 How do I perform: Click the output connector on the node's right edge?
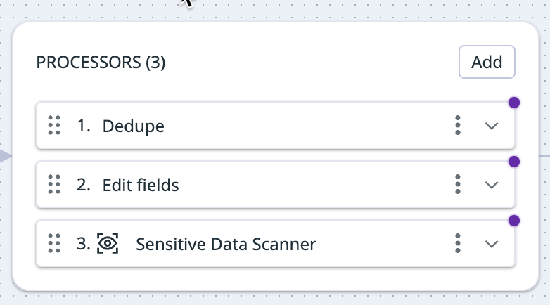pyautogui.click(x=545, y=155)
